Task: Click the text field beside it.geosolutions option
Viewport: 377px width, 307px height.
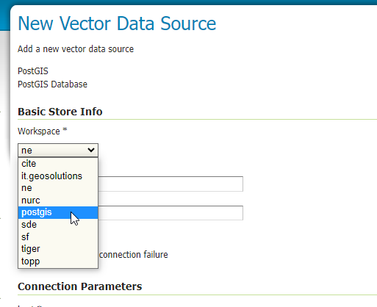Action: (170, 184)
